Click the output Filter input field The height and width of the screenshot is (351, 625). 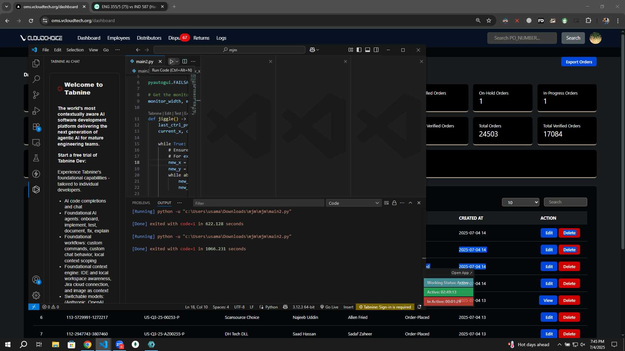coord(258,203)
